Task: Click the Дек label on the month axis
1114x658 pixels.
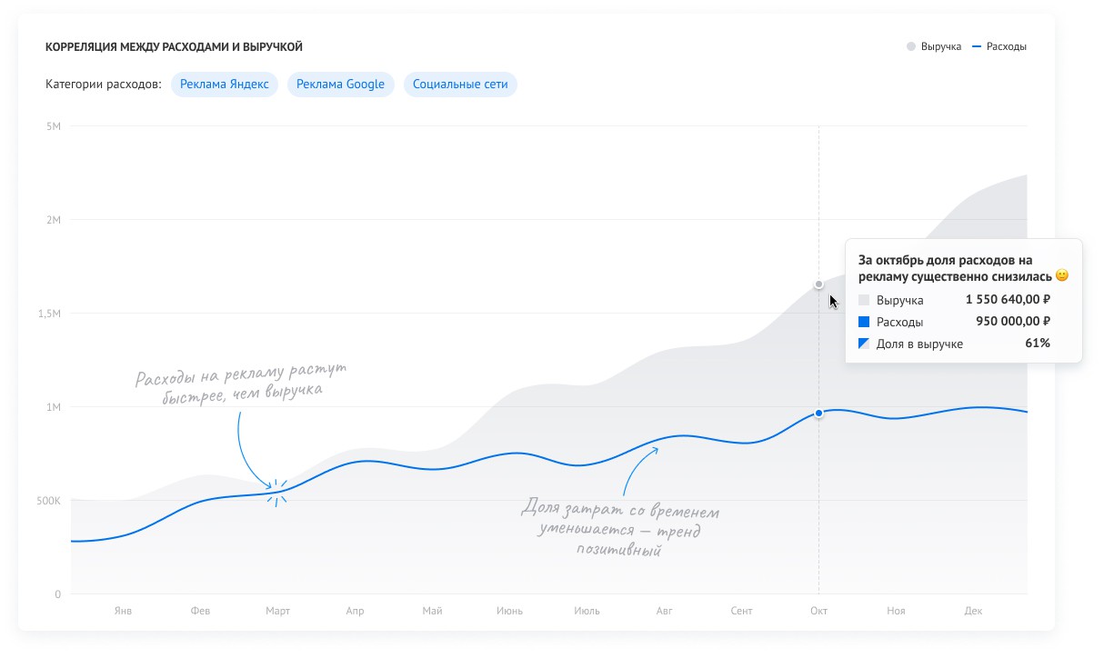Action: (973, 611)
